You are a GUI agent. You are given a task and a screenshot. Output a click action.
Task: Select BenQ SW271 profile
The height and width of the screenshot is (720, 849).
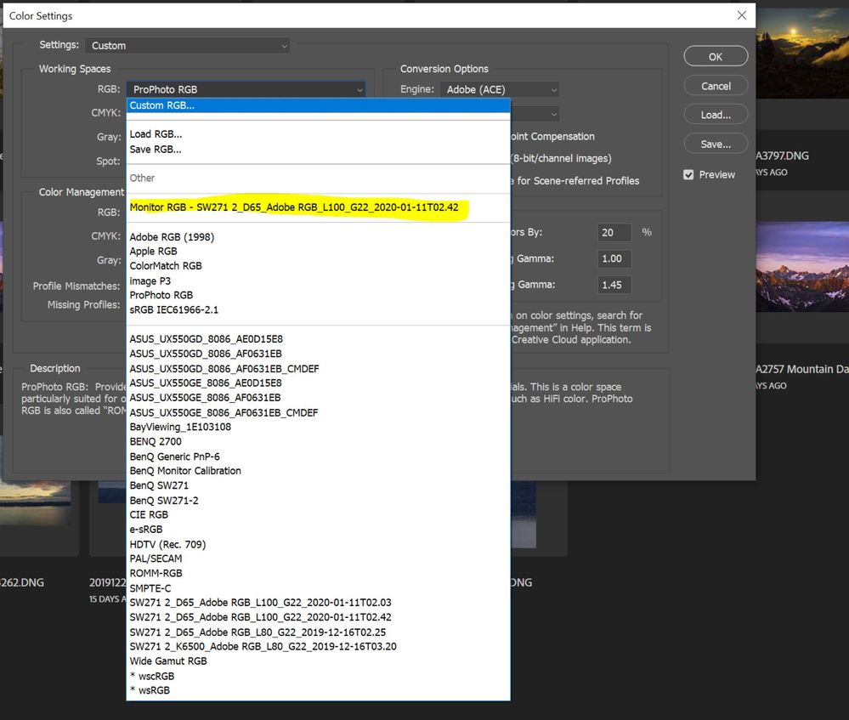[319, 485]
